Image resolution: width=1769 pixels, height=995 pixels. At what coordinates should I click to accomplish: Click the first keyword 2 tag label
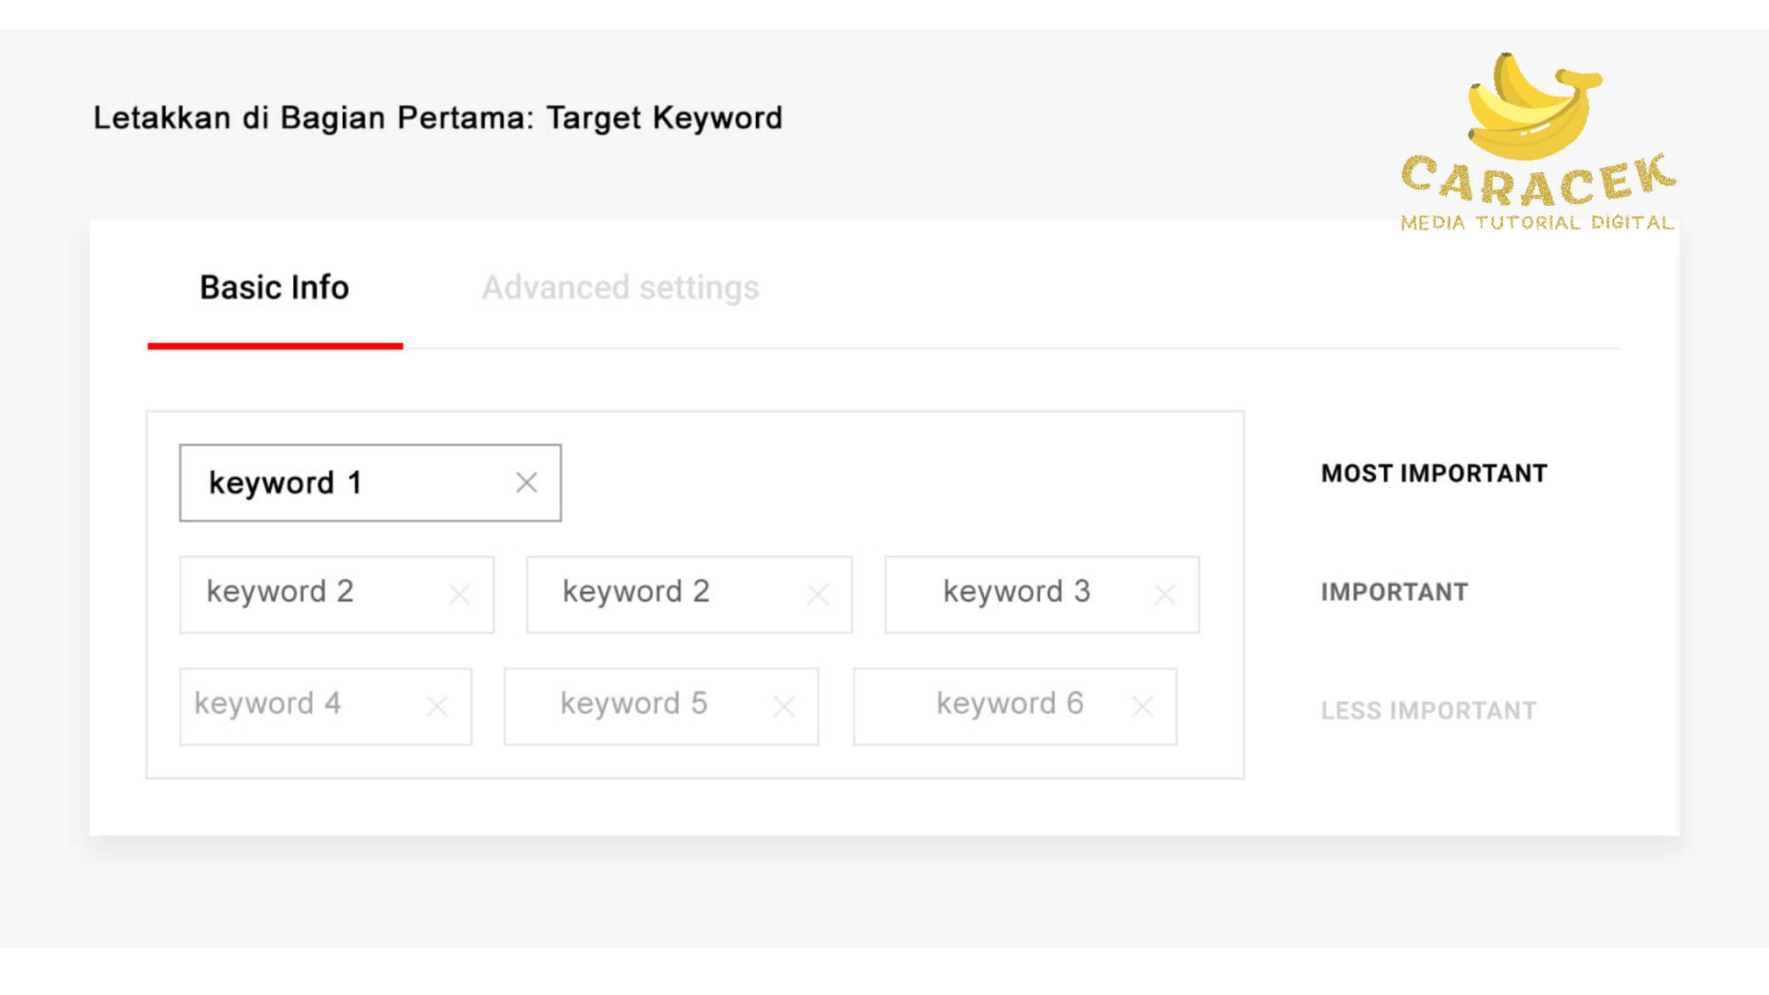(280, 591)
